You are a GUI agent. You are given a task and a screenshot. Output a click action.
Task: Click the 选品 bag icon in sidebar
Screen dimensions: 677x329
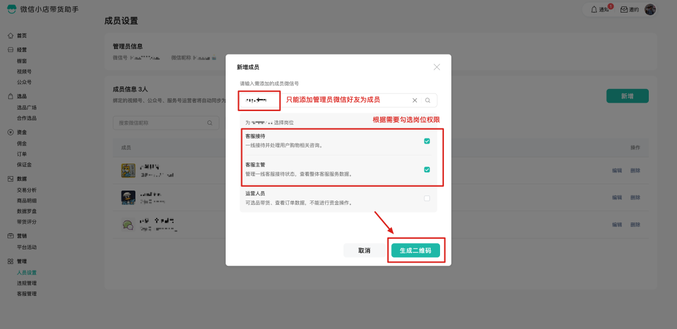click(x=11, y=97)
